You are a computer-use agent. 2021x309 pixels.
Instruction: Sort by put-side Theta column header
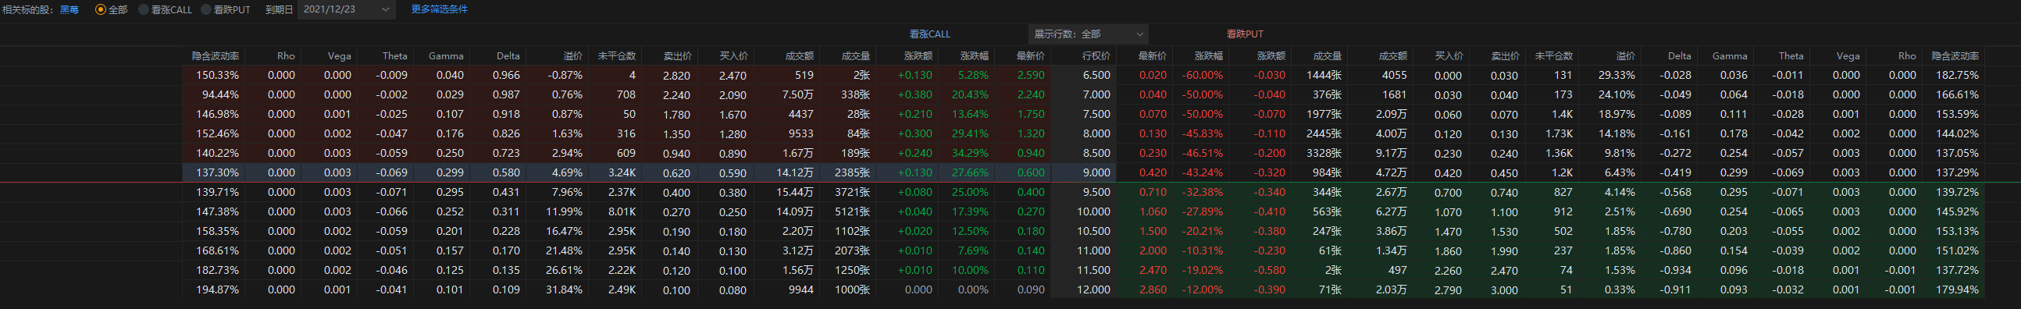pos(1791,55)
